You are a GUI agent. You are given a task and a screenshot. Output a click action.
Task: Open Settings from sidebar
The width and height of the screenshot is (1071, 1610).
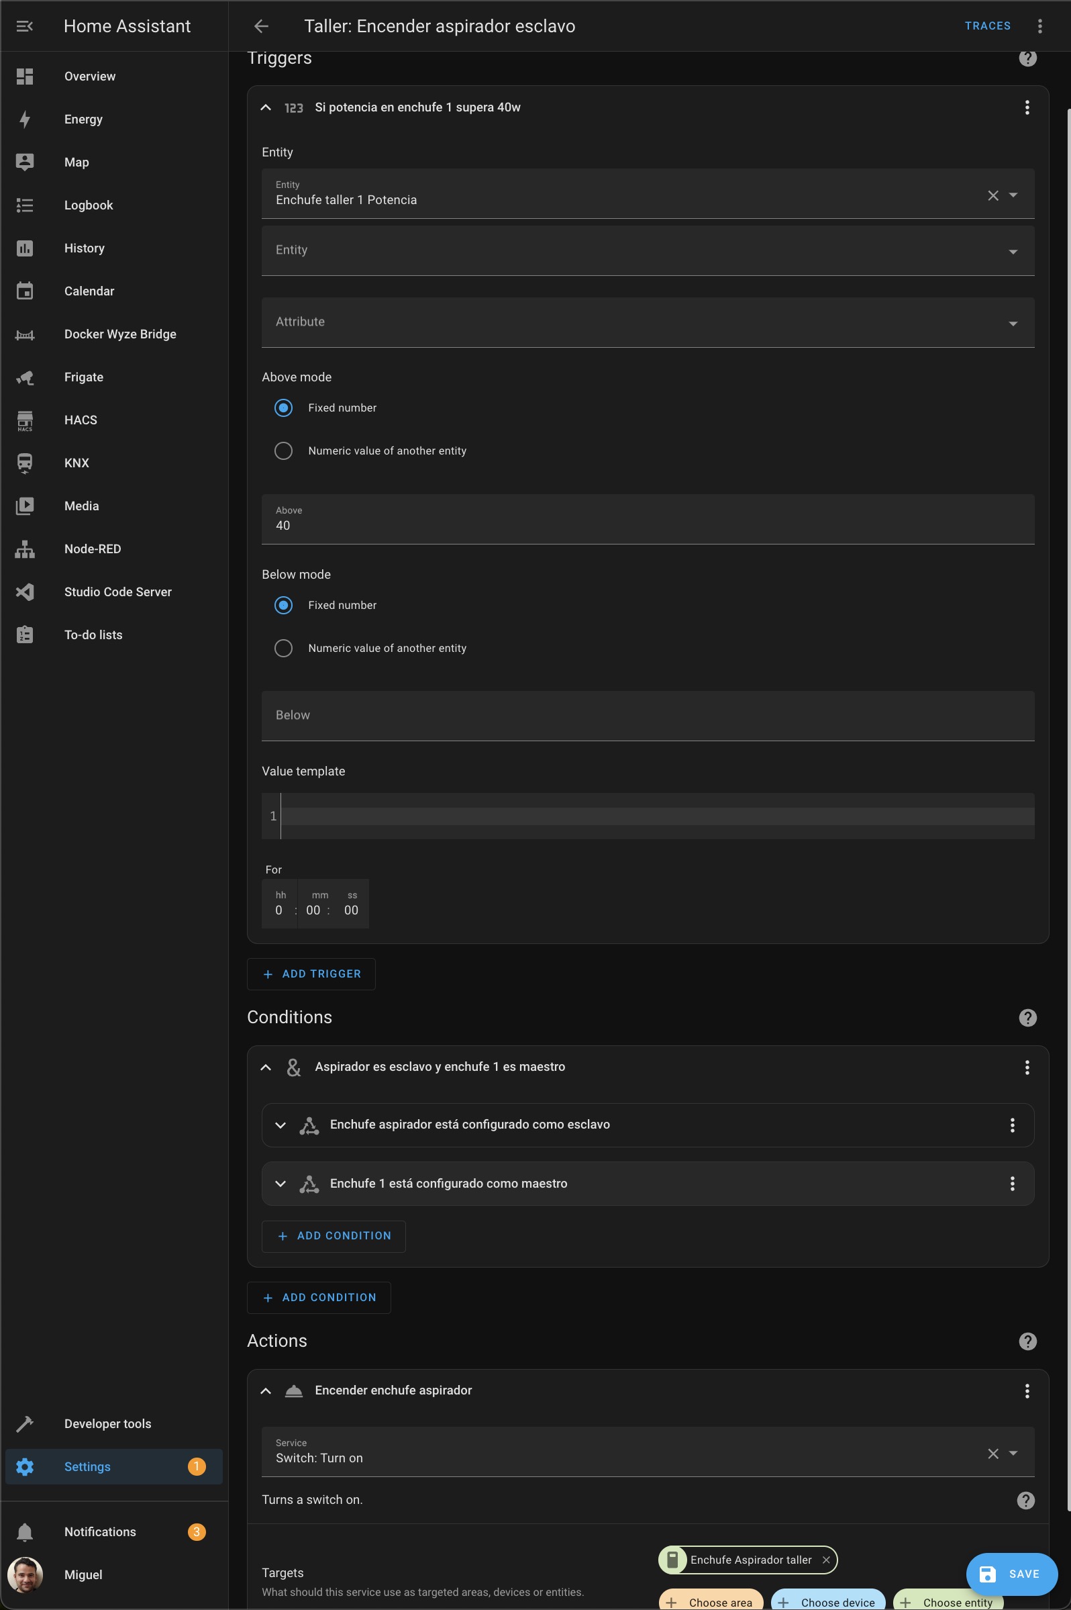(x=114, y=1467)
